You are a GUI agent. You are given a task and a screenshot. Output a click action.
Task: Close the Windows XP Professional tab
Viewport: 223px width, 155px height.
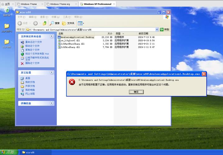coord(114,4)
